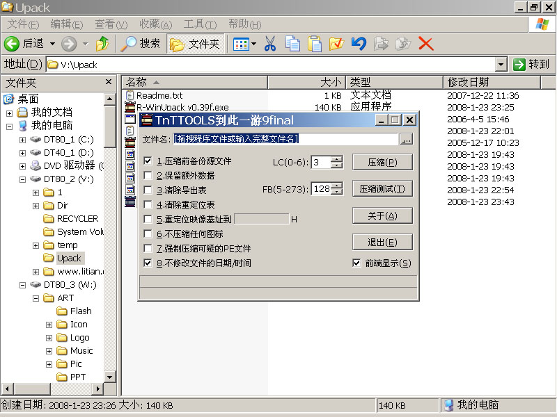Click the red Delete X icon
The width and height of the screenshot is (557, 417).
(425, 44)
